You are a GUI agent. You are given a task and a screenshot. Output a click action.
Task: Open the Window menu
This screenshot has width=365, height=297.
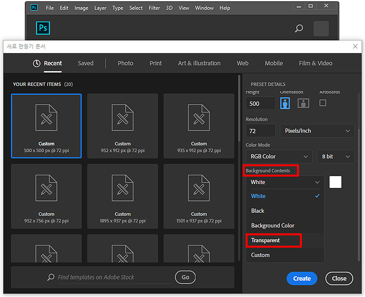click(204, 8)
